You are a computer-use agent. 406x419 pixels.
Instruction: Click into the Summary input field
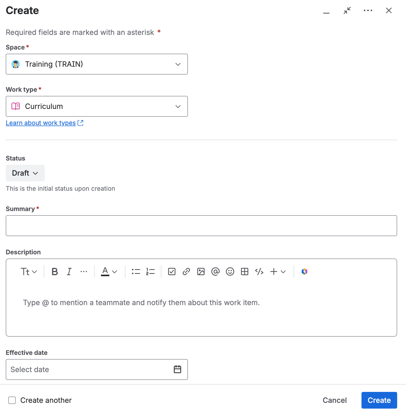coord(201,226)
